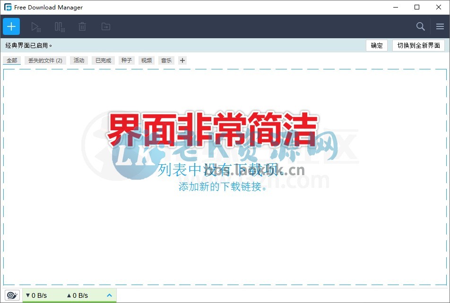Image resolution: width=450 pixels, height=303 pixels.
Task: Switch to the 已完成 tab
Action: point(103,60)
